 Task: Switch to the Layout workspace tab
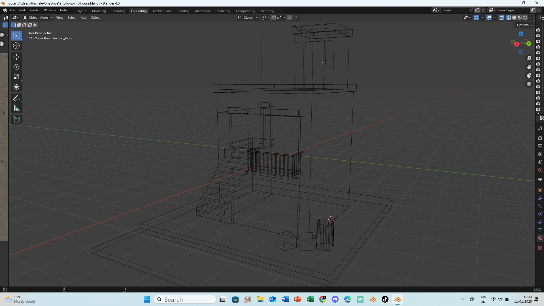[81, 11]
